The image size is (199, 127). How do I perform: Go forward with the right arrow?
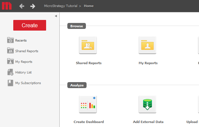coord(33,6)
